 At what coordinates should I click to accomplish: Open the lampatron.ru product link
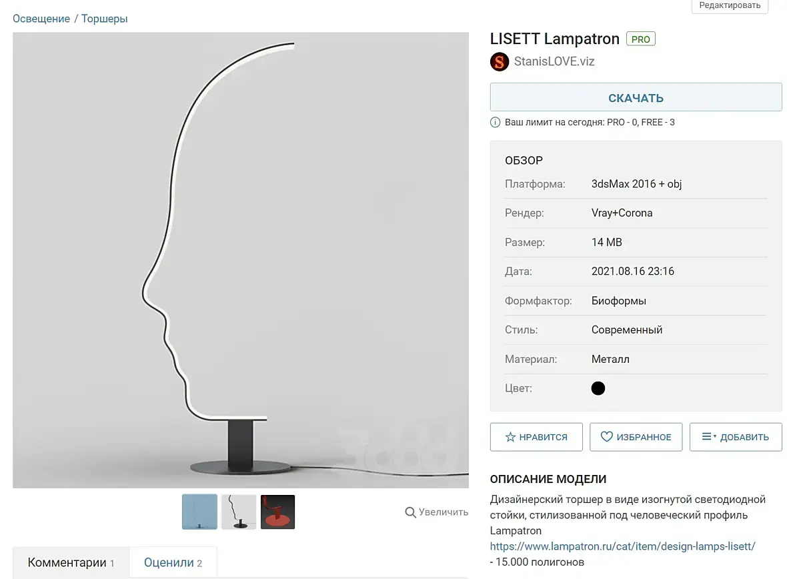[x=622, y=546]
